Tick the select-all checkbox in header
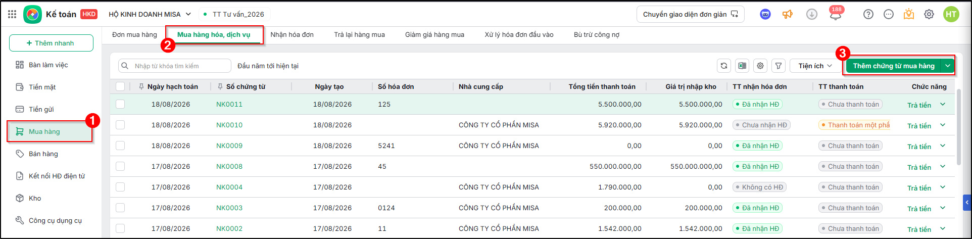The image size is (972, 239). [120, 86]
